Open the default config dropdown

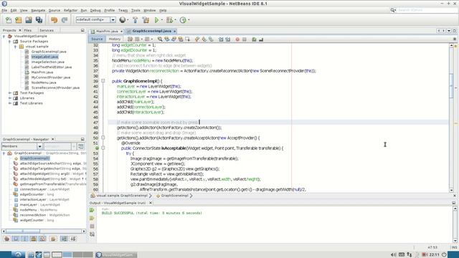113,19
